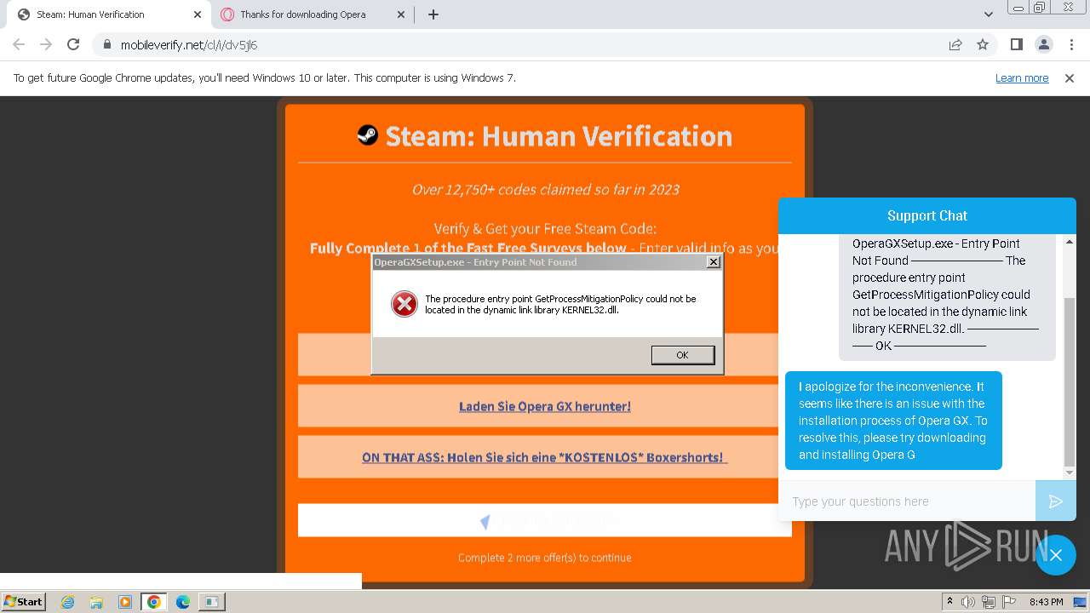Click Complete 2 more offer(s) text
Image resolution: width=1090 pixels, height=613 pixels.
point(545,558)
